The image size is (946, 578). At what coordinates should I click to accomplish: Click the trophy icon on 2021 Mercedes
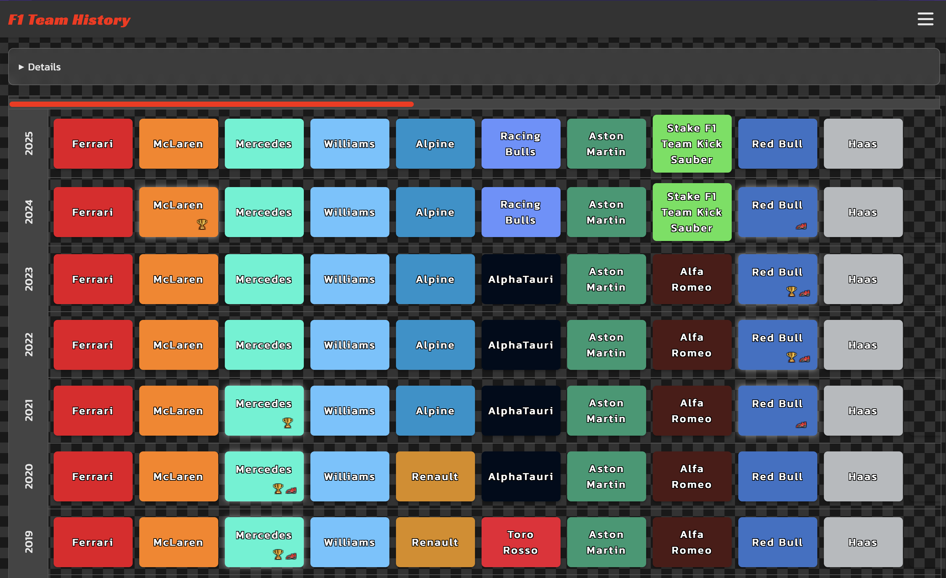coord(288,423)
